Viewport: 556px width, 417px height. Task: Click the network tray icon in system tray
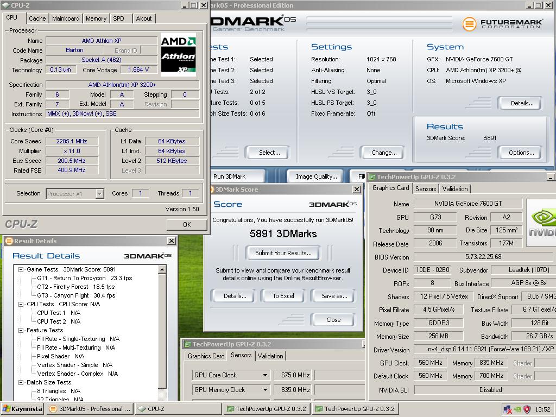click(508, 409)
